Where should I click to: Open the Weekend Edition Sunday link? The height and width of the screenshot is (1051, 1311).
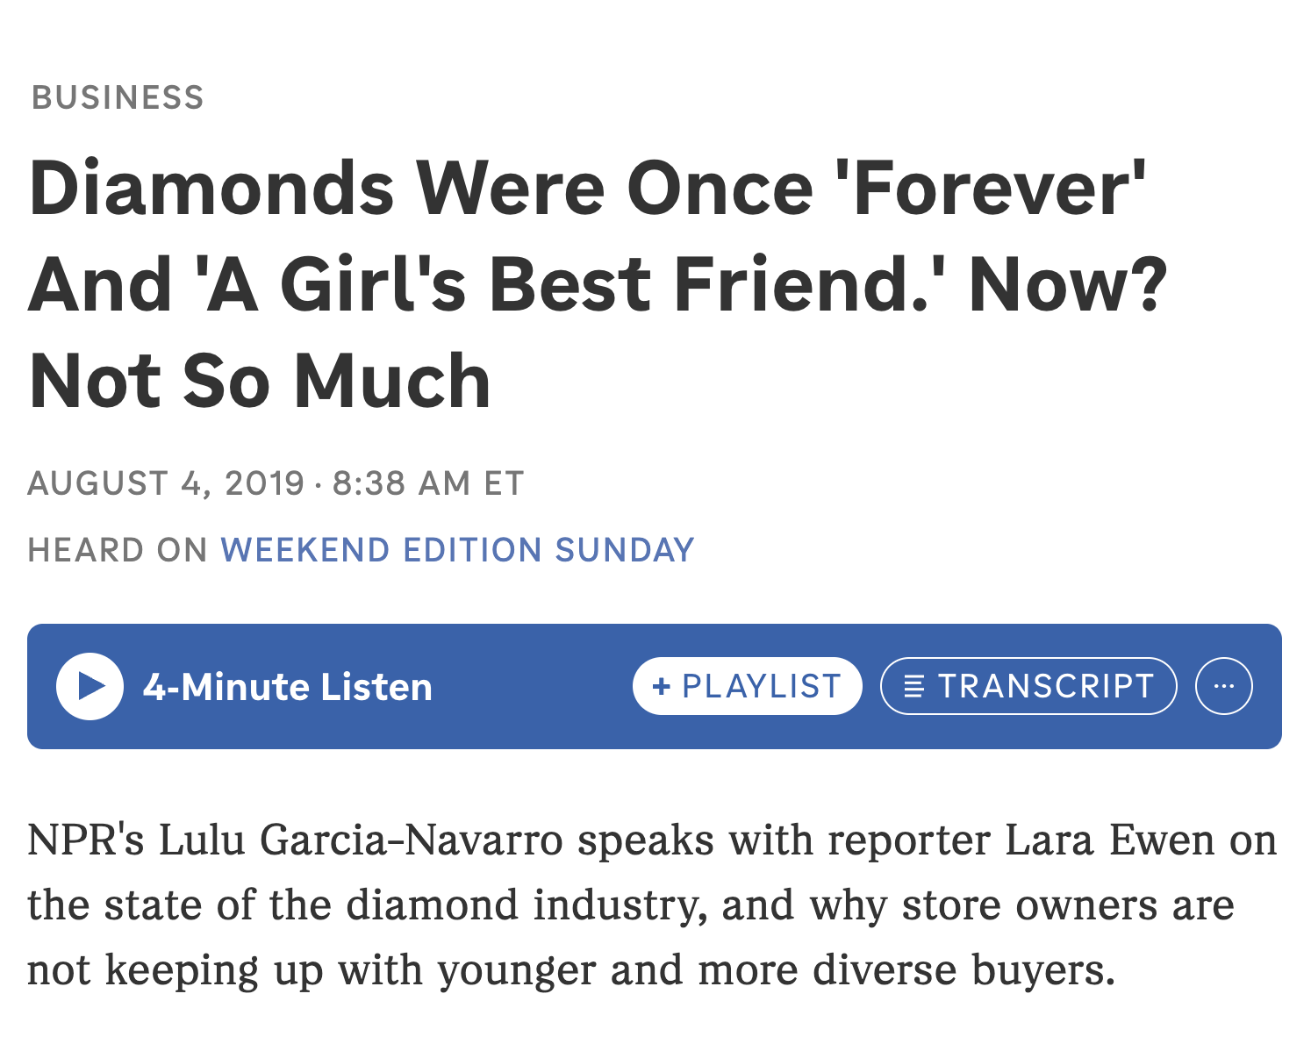(x=457, y=550)
